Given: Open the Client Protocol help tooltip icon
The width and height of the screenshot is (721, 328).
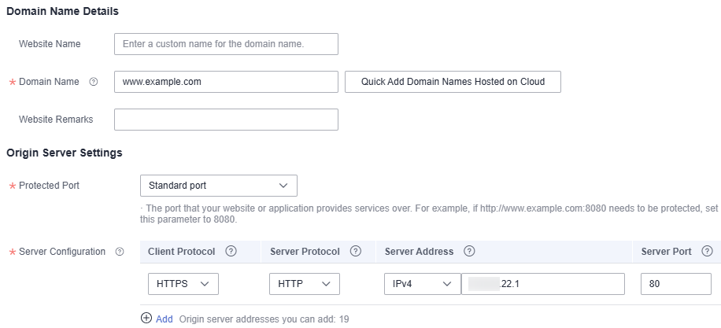Looking at the screenshot, I should click(231, 251).
